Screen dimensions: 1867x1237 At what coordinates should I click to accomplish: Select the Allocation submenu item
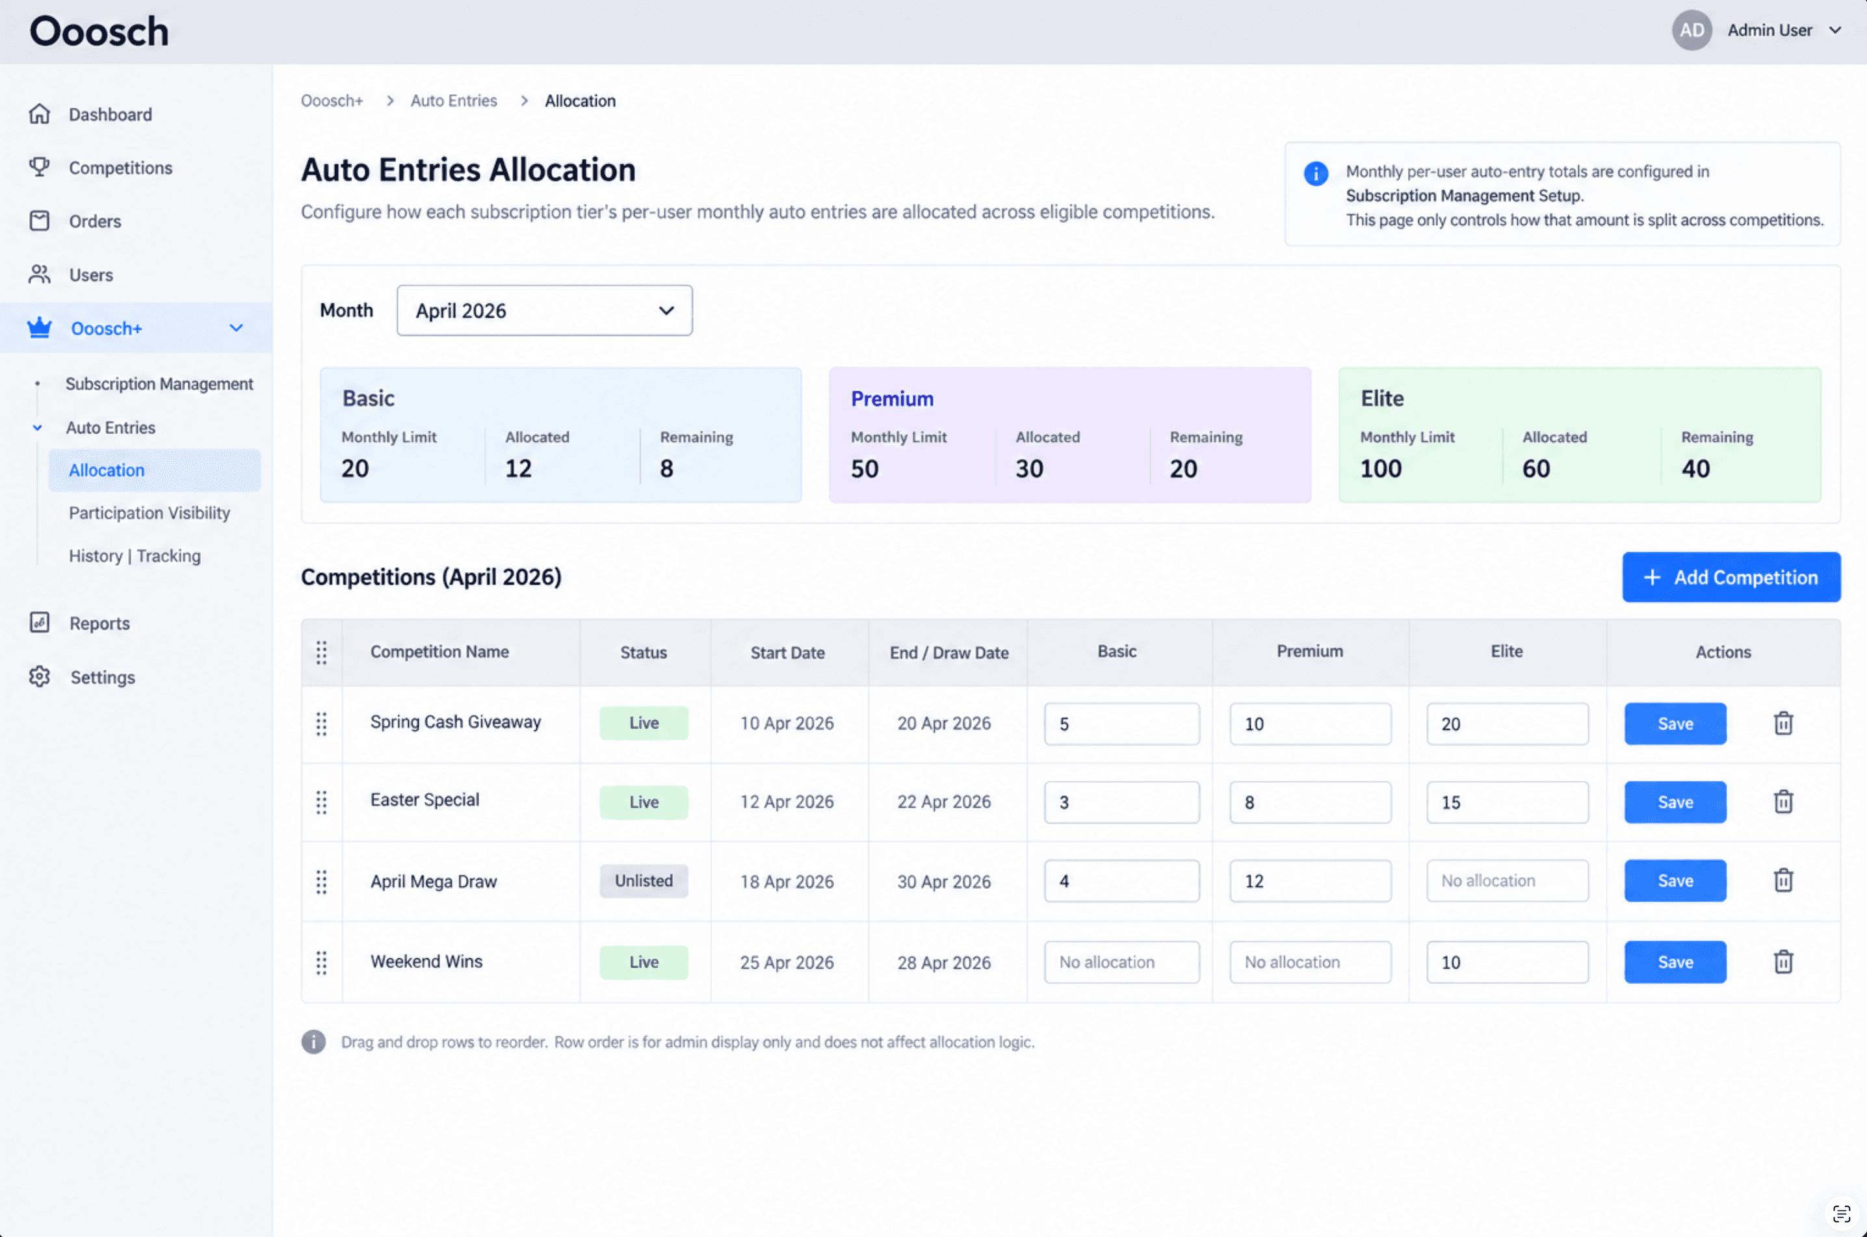coord(155,470)
